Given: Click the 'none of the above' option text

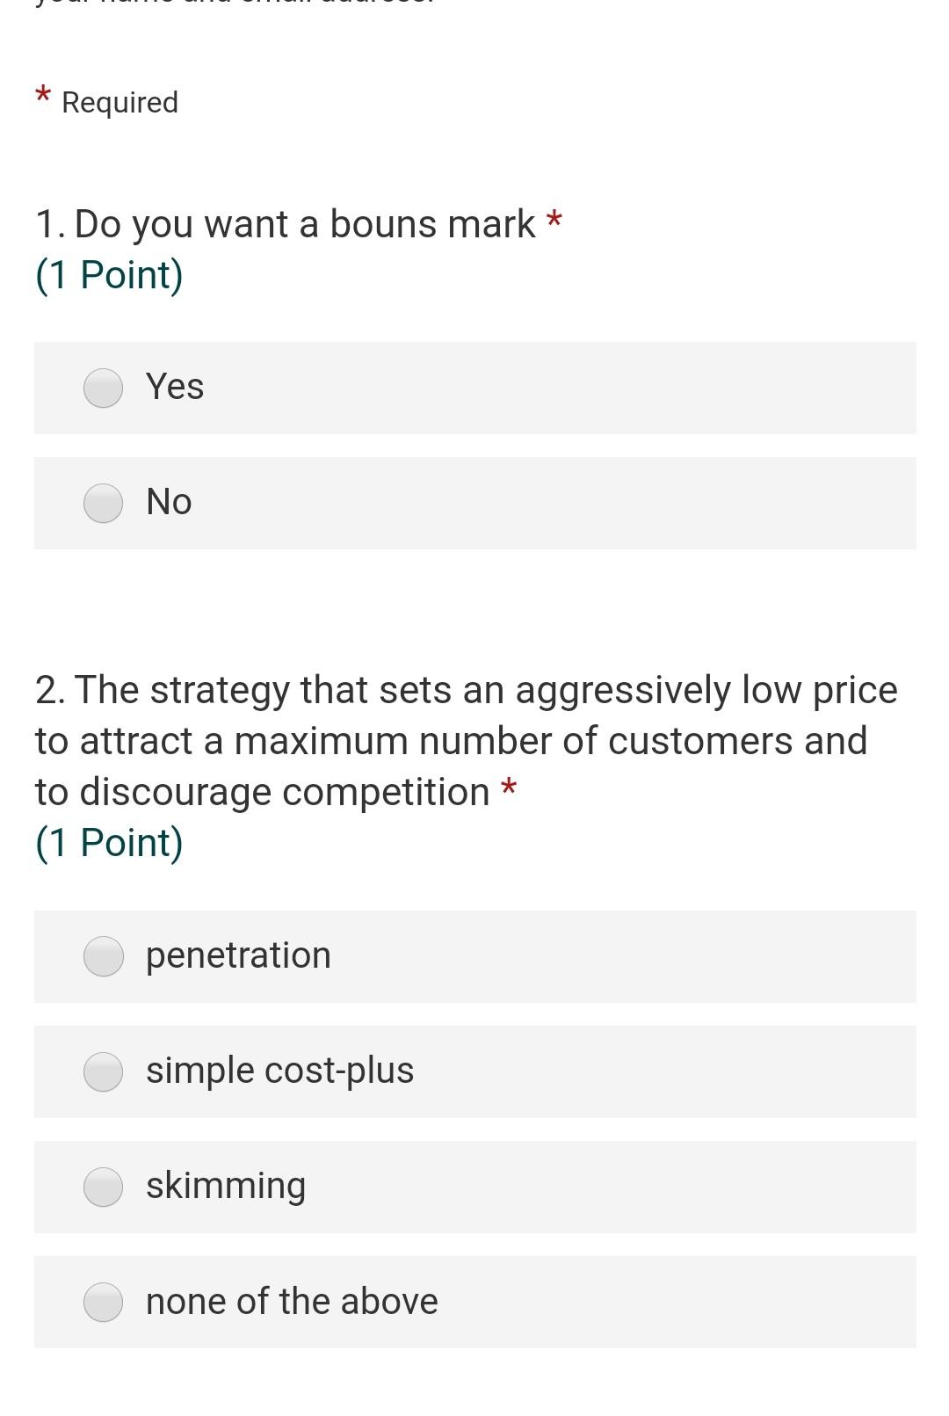Looking at the screenshot, I should 292,1301.
